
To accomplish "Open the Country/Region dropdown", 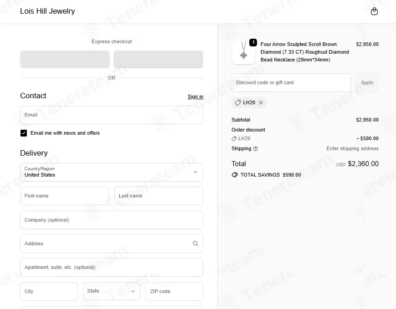I will pyautogui.click(x=111, y=172).
